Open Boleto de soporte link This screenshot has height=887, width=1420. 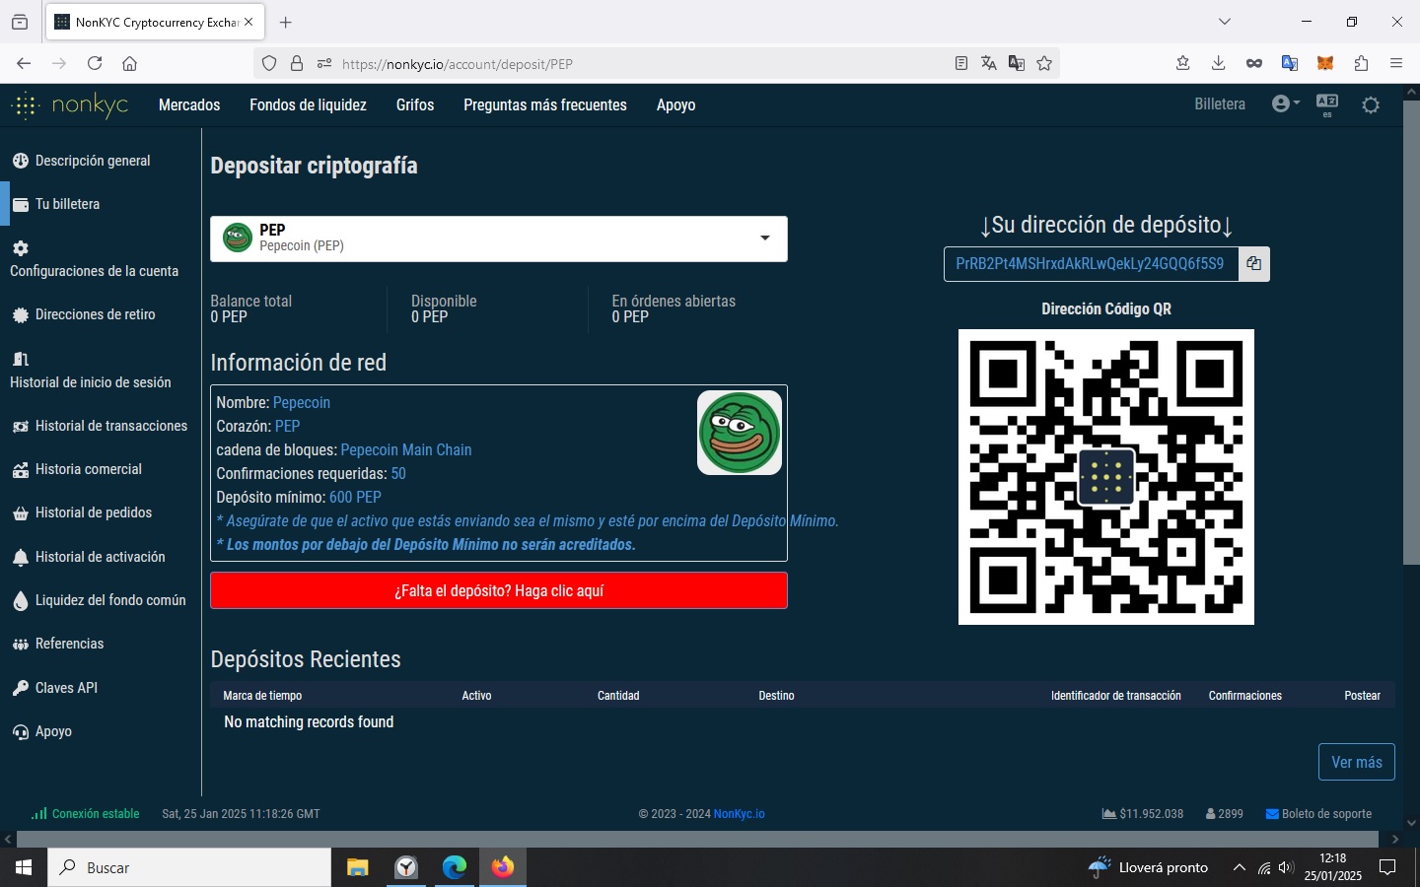1318,814
